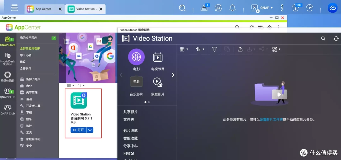Click the filter funnel icon in Video Station
The image size is (341, 160).
214,49
